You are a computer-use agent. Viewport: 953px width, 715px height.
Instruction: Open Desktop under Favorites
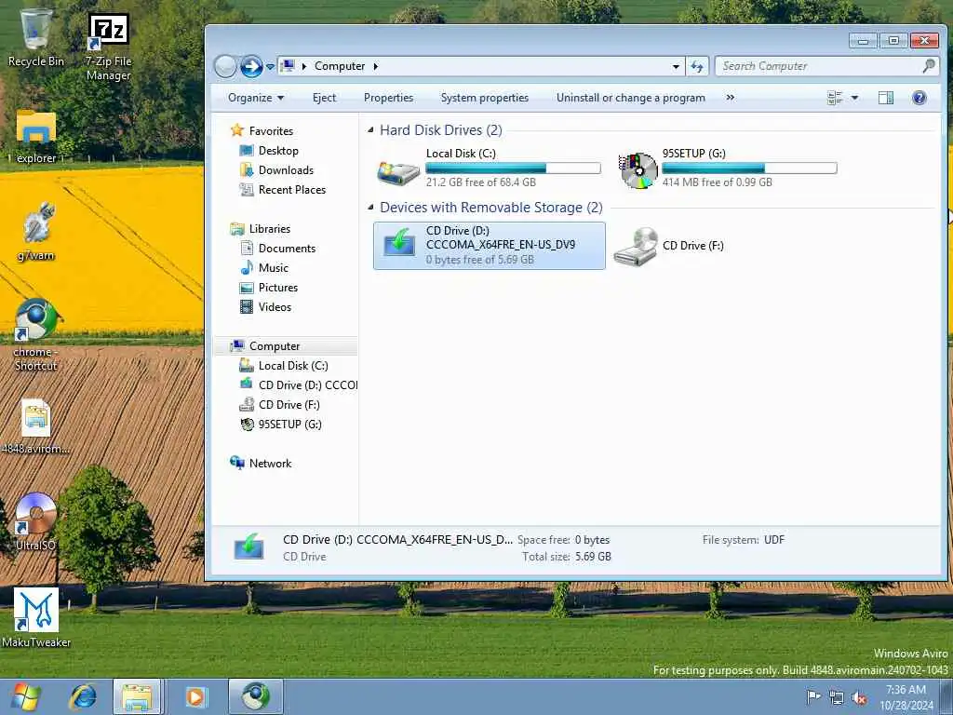tap(278, 151)
